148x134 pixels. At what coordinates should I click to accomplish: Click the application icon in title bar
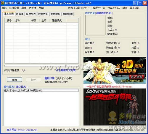tap(3, 3)
